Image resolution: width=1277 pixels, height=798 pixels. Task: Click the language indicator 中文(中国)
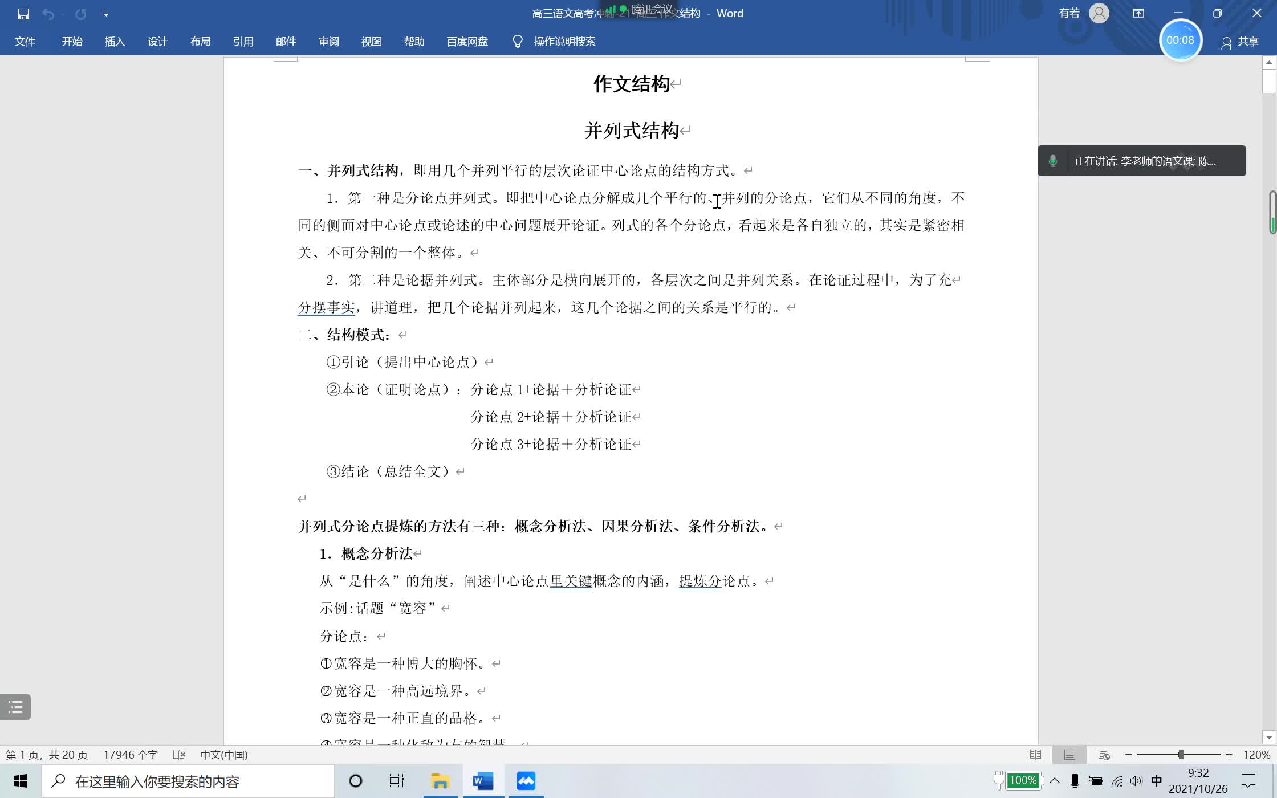click(224, 755)
